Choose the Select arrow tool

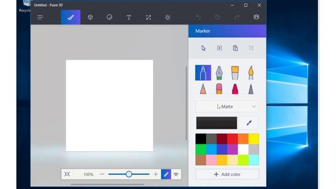[x=203, y=48]
